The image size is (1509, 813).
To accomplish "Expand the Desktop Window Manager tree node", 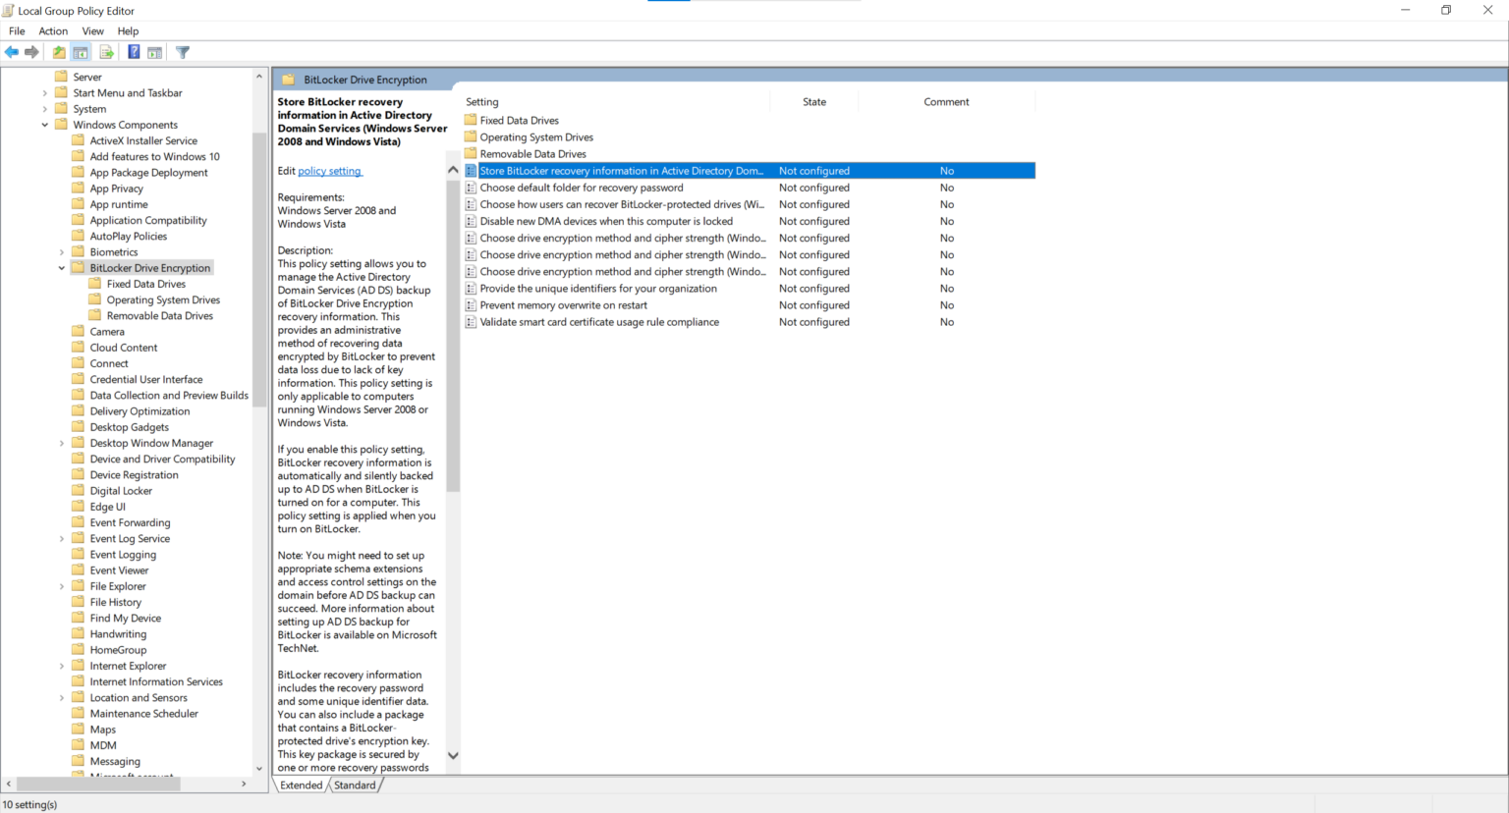I will (61, 443).
